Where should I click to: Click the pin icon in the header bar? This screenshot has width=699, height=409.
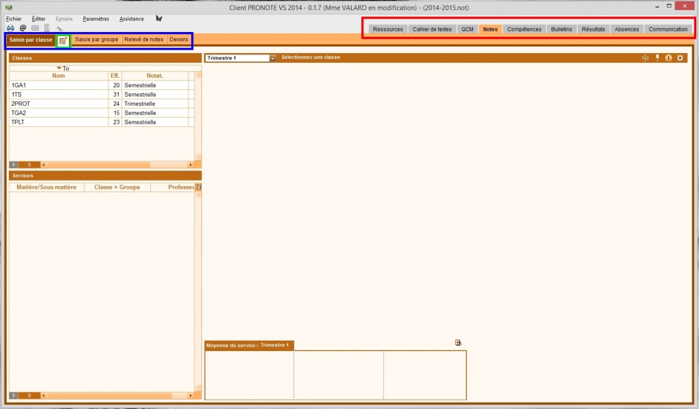[x=657, y=58]
